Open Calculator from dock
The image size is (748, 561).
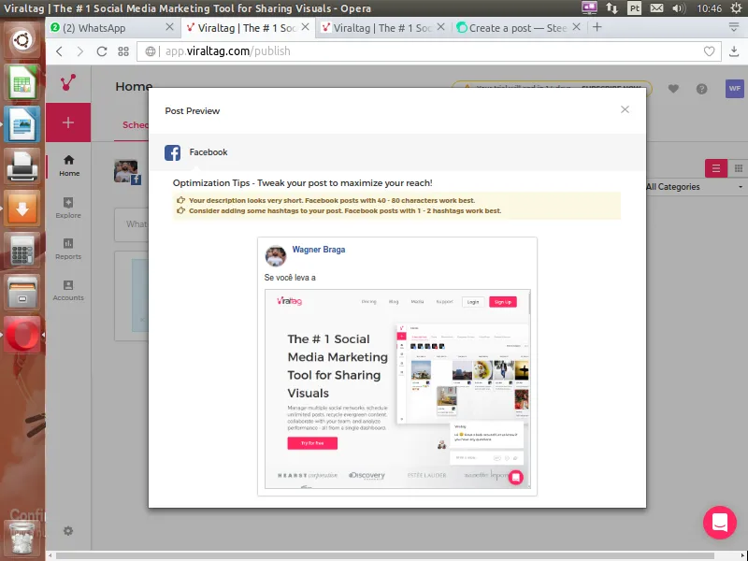point(22,250)
